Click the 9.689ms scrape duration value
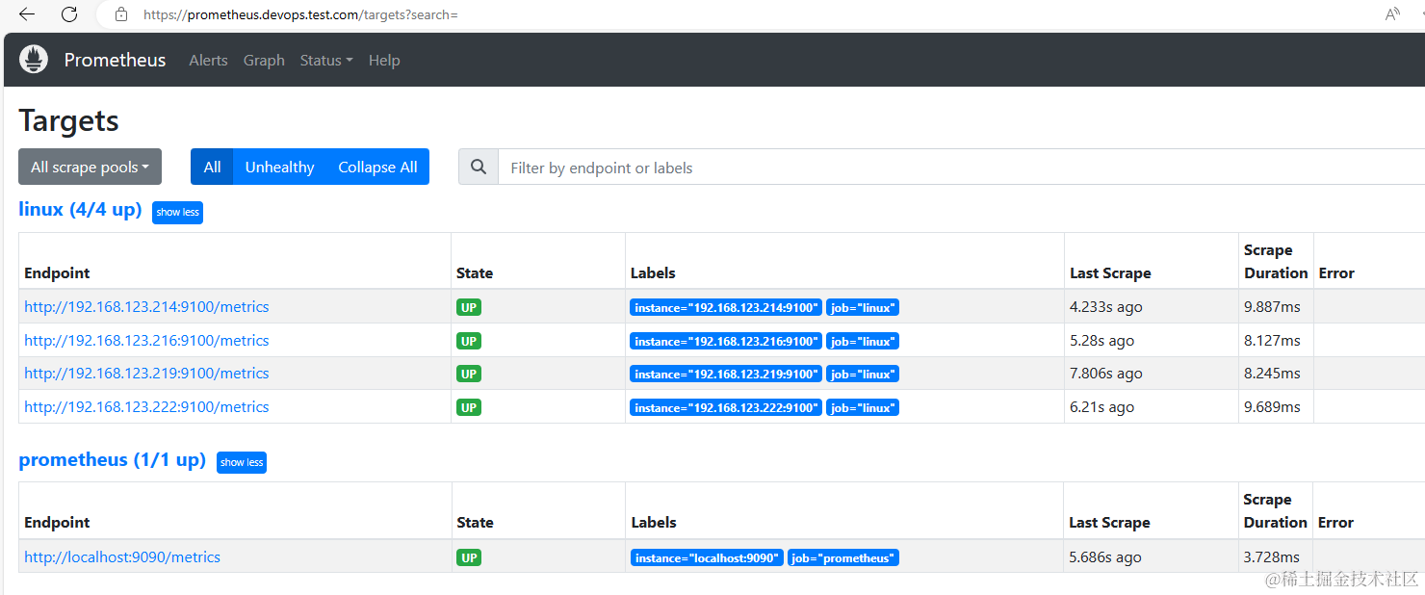This screenshot has width=1425, height=595. (x=1272, y=406)
